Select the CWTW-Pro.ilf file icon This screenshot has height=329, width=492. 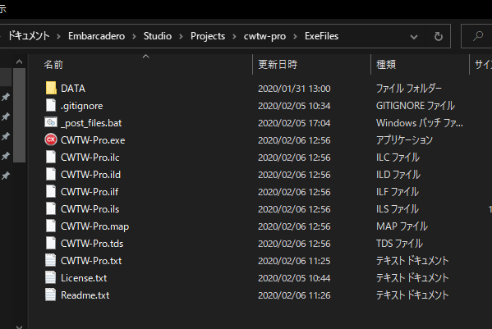point(51,191)
